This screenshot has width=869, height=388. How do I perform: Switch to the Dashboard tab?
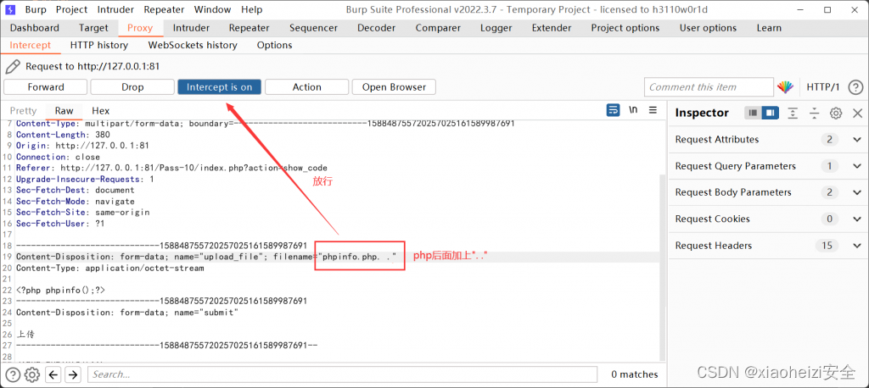tap(34, 28)
